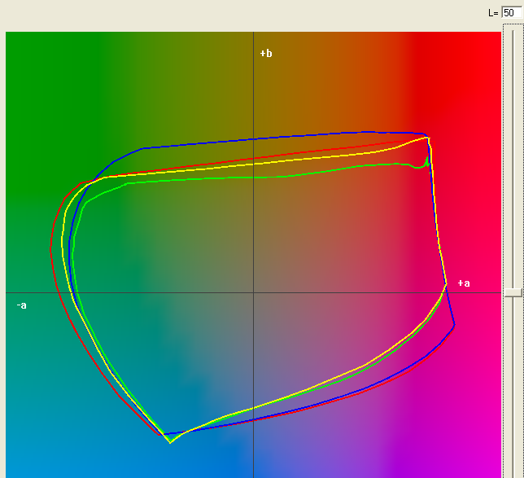Click the L= label beside the input
The width and height of the screenshot is (524, 478).
(x=493, y=13)
